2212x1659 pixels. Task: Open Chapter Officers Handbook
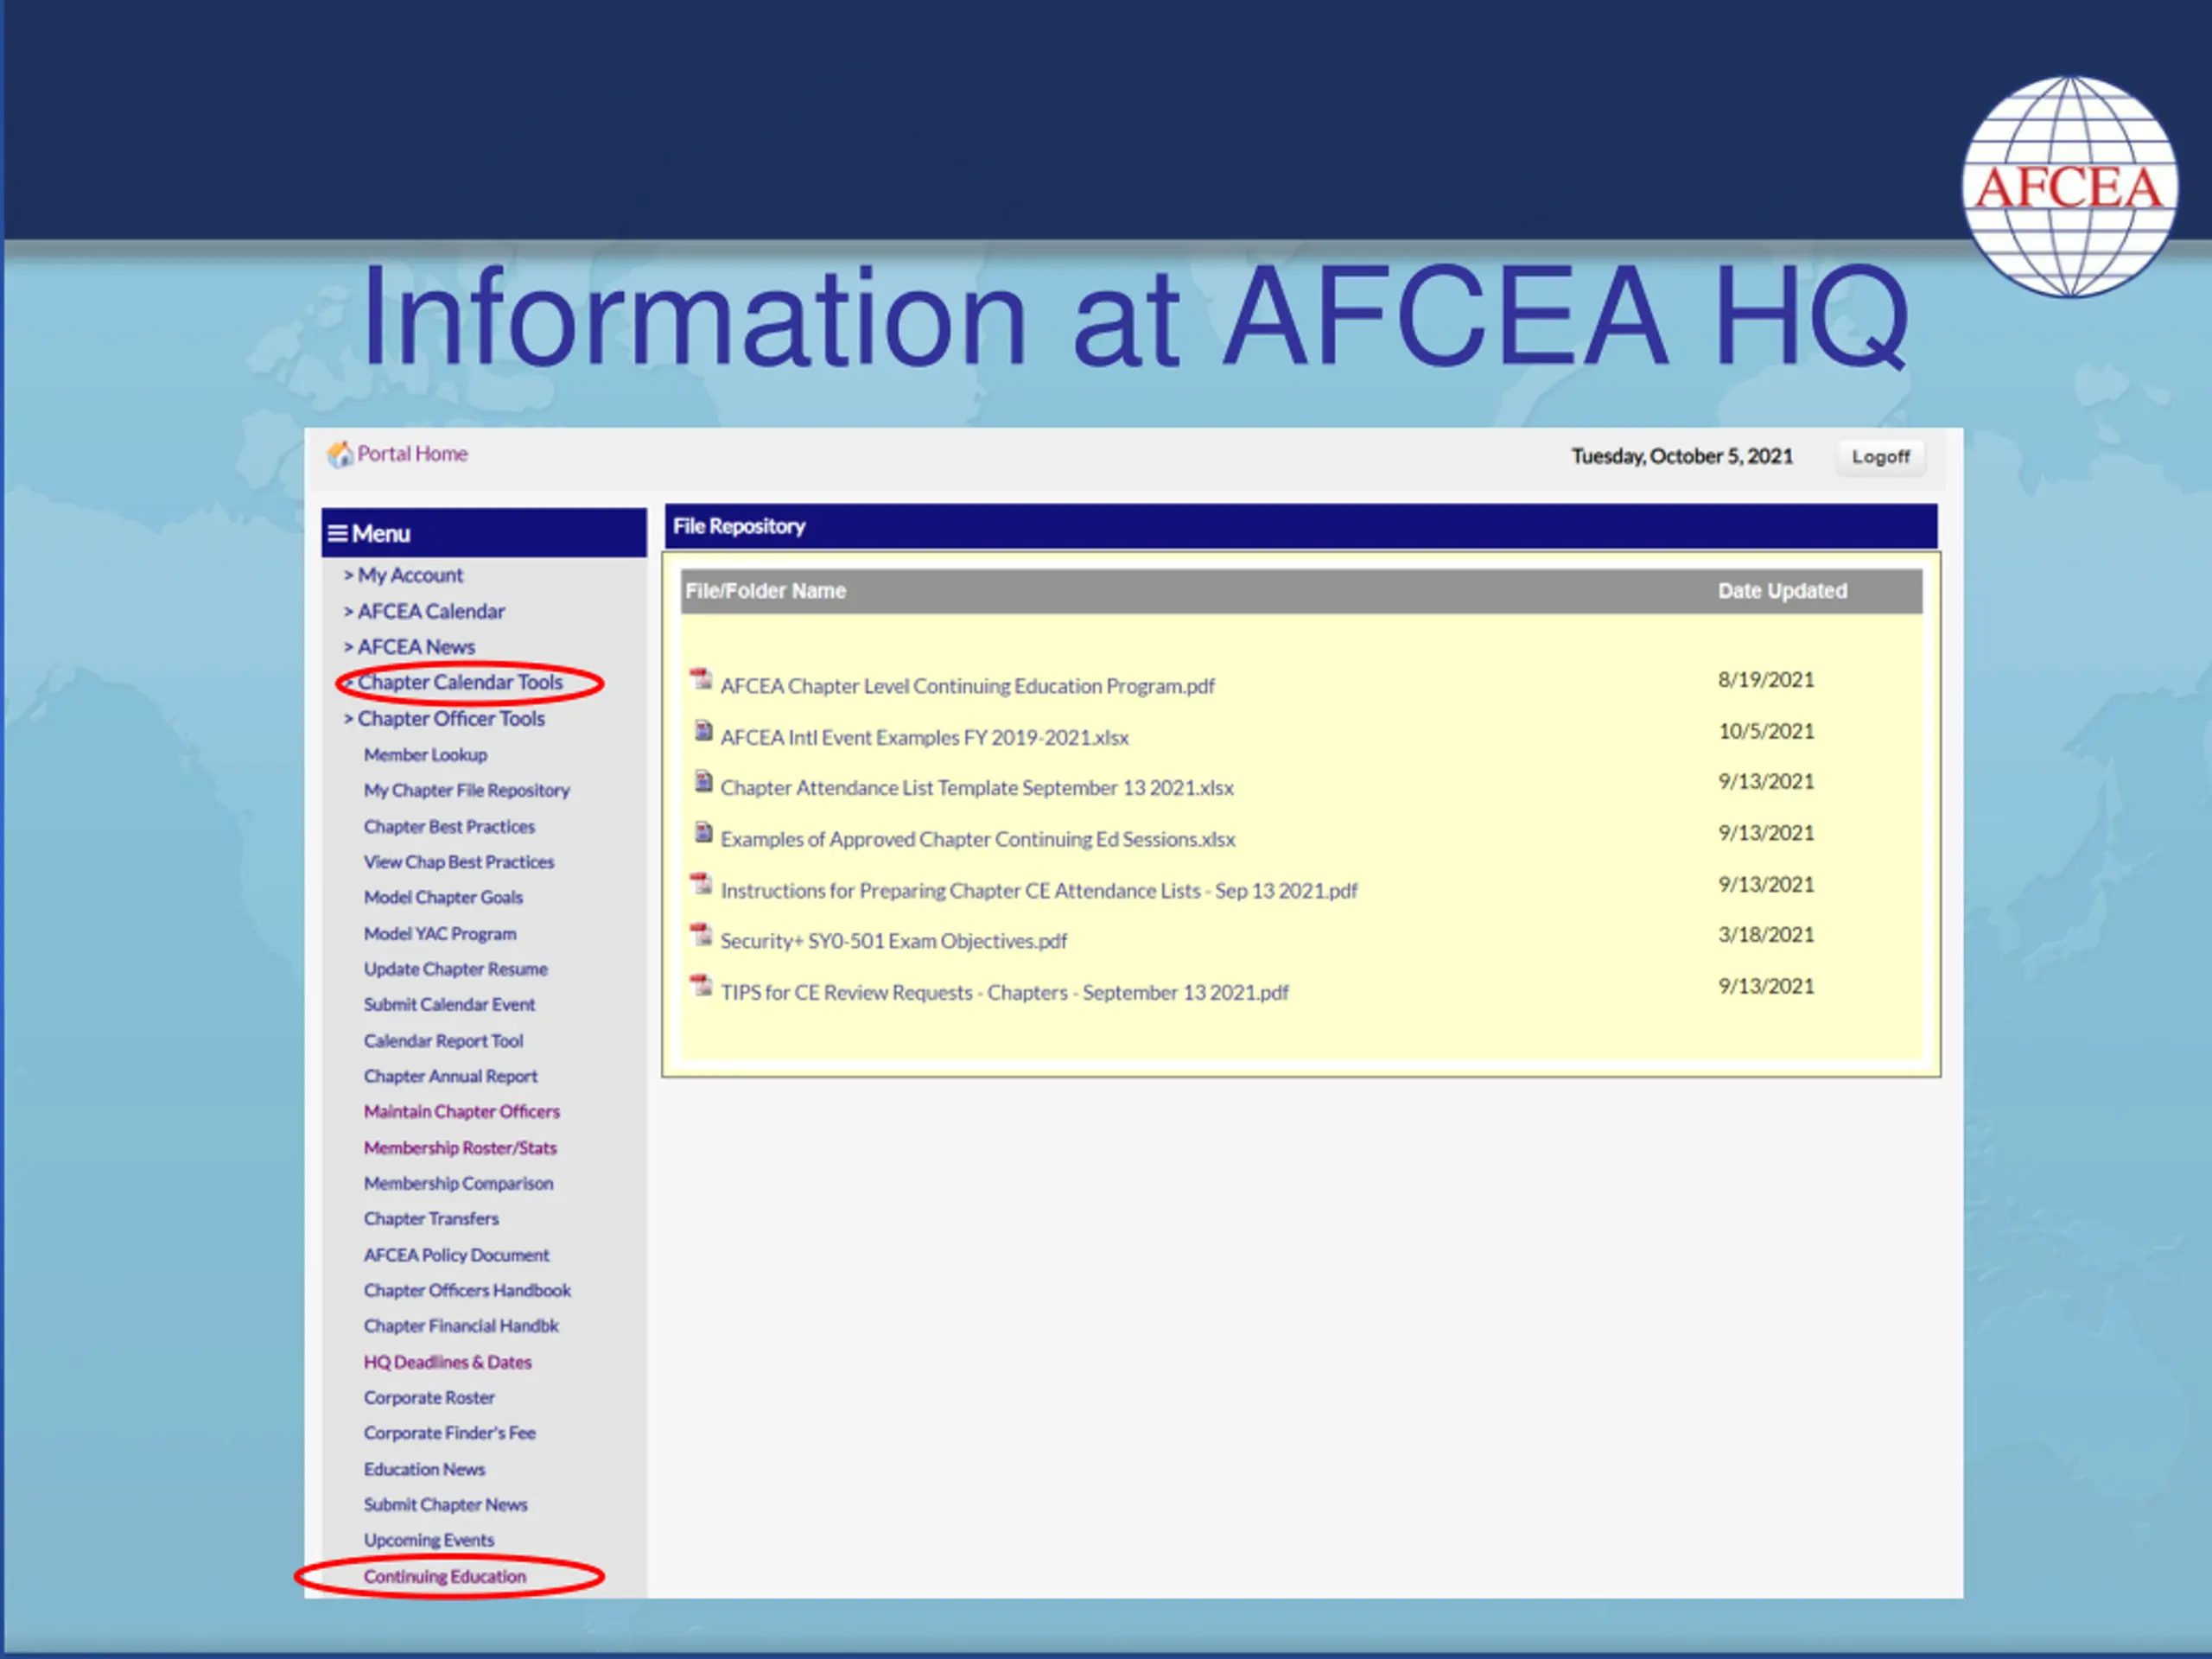467,1290
